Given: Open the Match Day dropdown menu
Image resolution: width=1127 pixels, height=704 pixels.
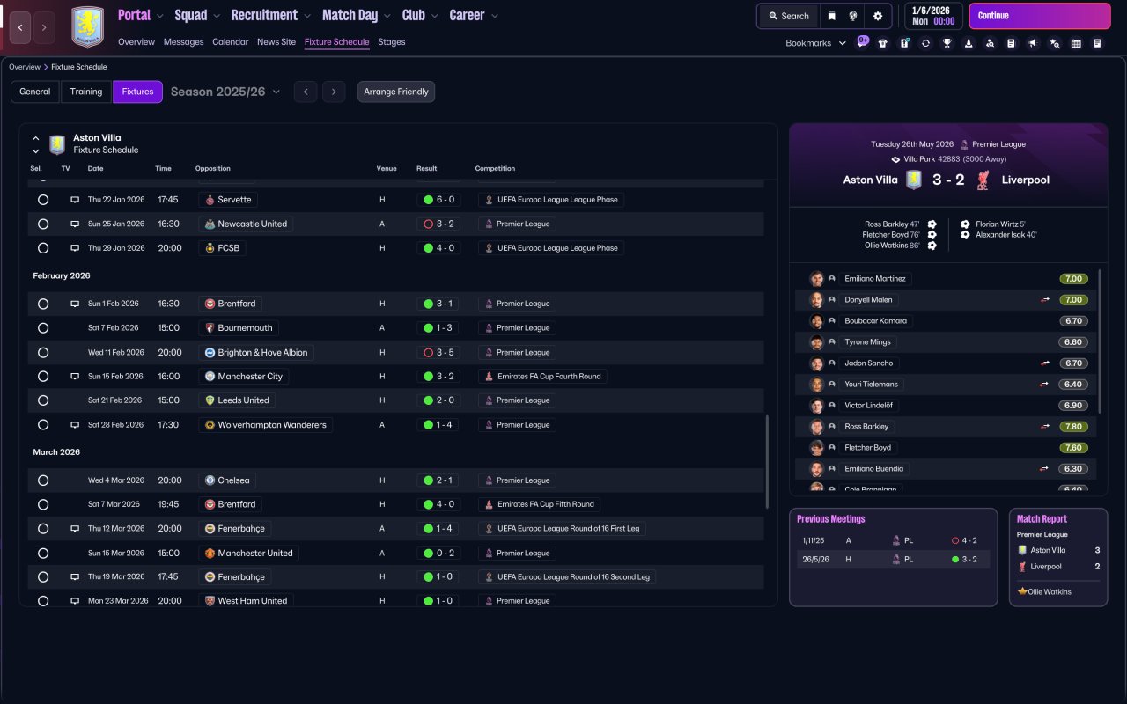Looking at the screenshot, I should [x=357, y=15].
